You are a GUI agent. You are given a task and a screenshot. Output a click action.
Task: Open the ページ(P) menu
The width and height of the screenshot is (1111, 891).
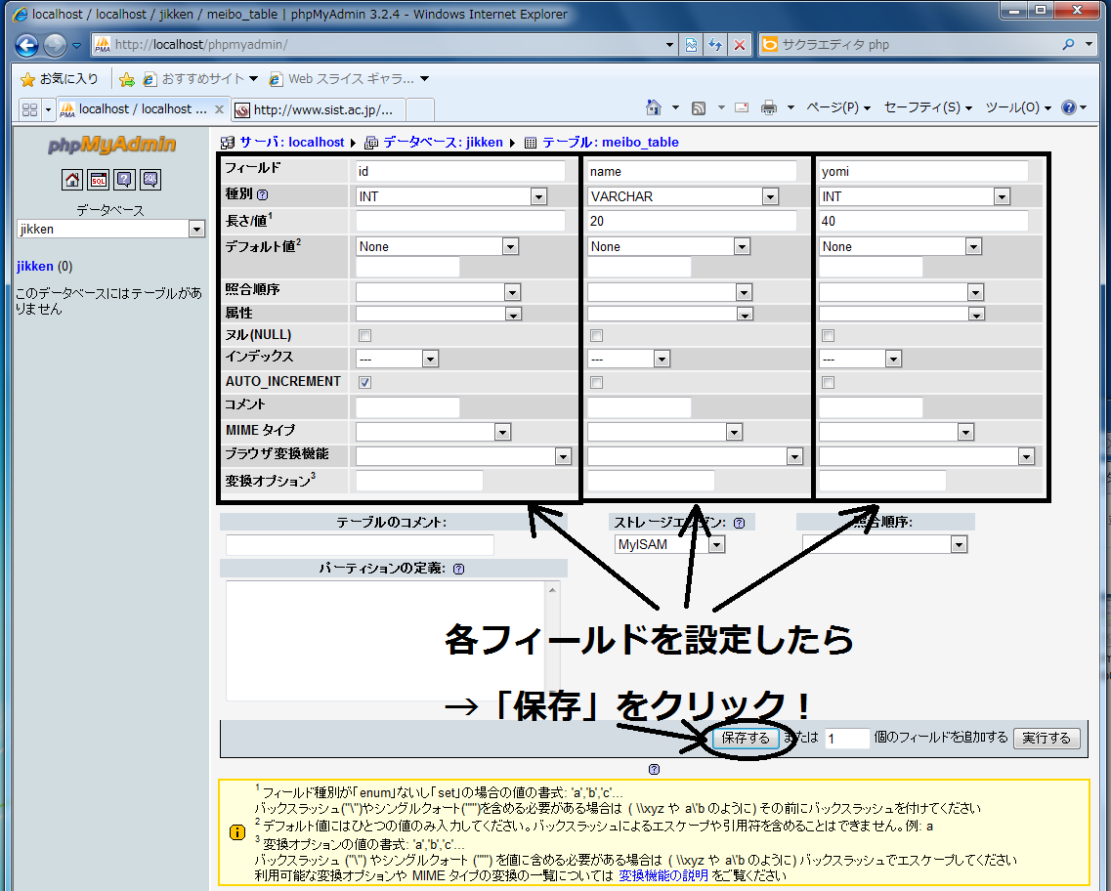(x=838, y=107)
